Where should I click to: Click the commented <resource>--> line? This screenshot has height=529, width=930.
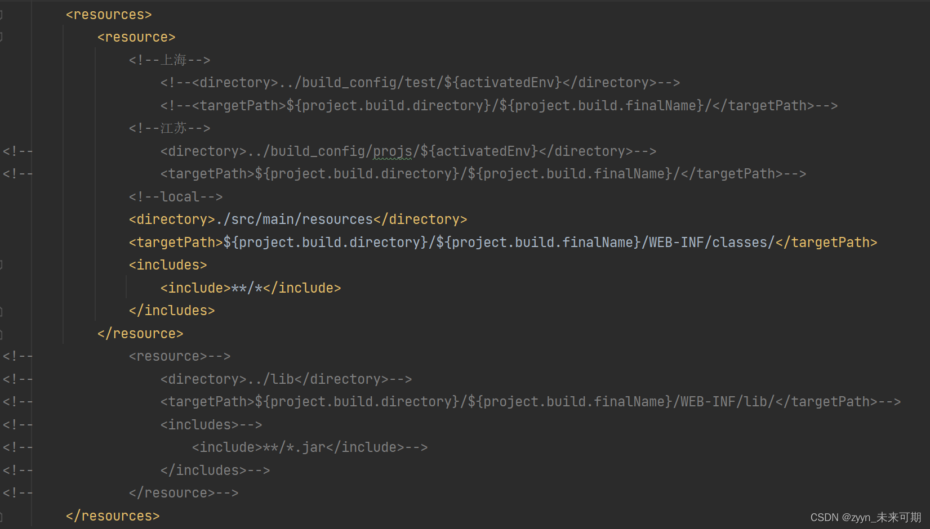(x=180, y=356)
